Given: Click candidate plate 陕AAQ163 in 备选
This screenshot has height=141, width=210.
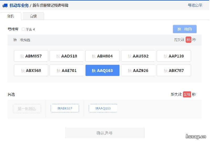Looking at the screenshot, I should [x=103, y=108].
